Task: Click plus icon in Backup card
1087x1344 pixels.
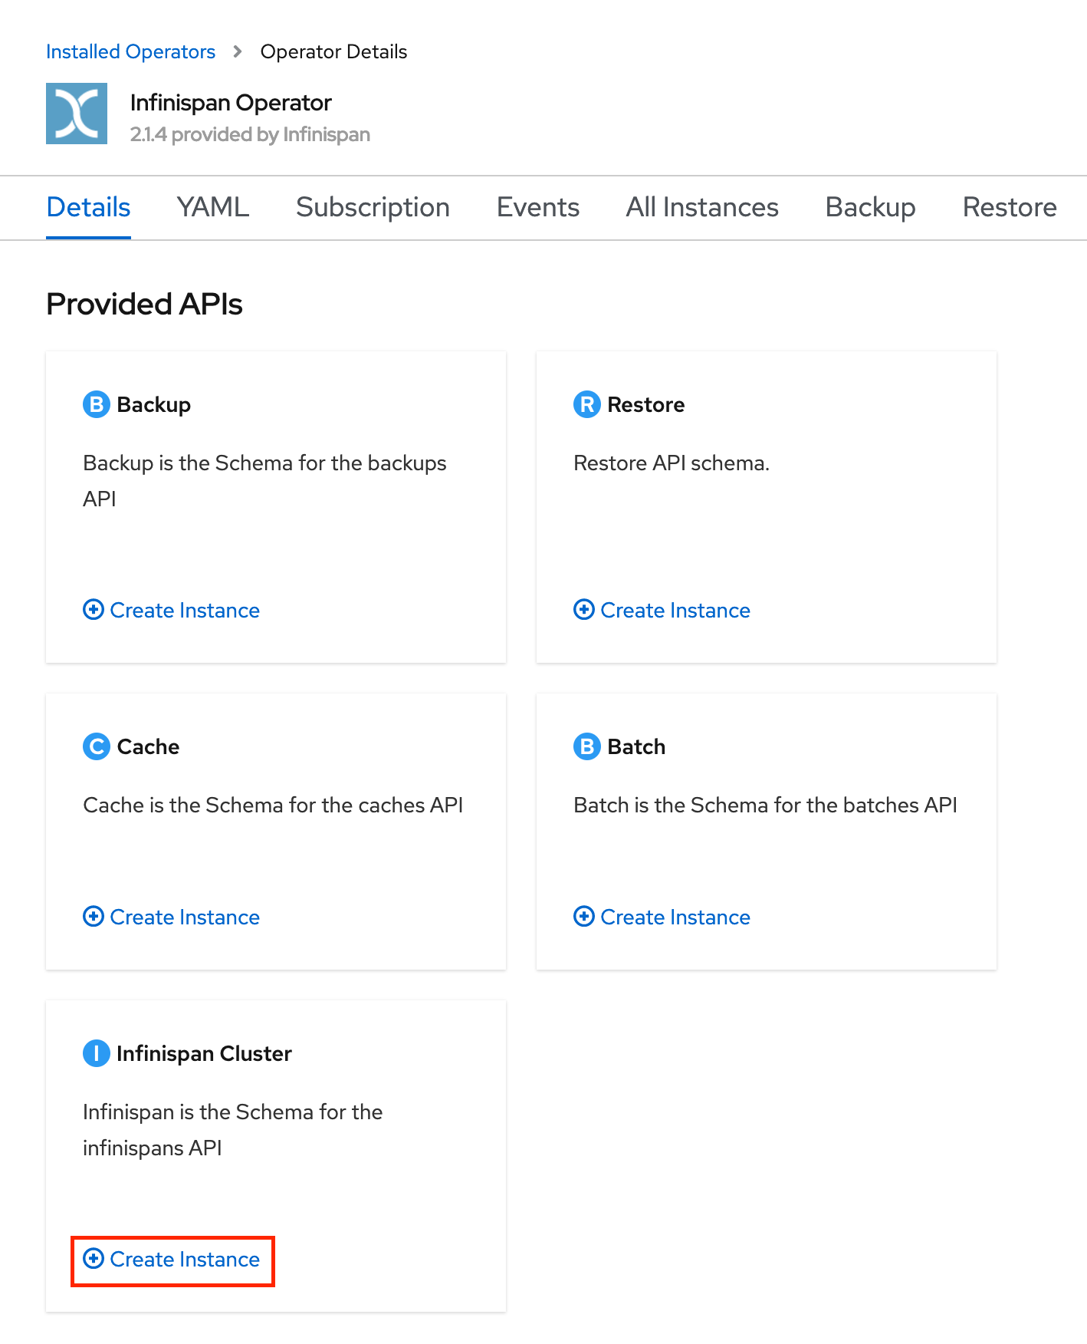Action: (x=94, y=610)
